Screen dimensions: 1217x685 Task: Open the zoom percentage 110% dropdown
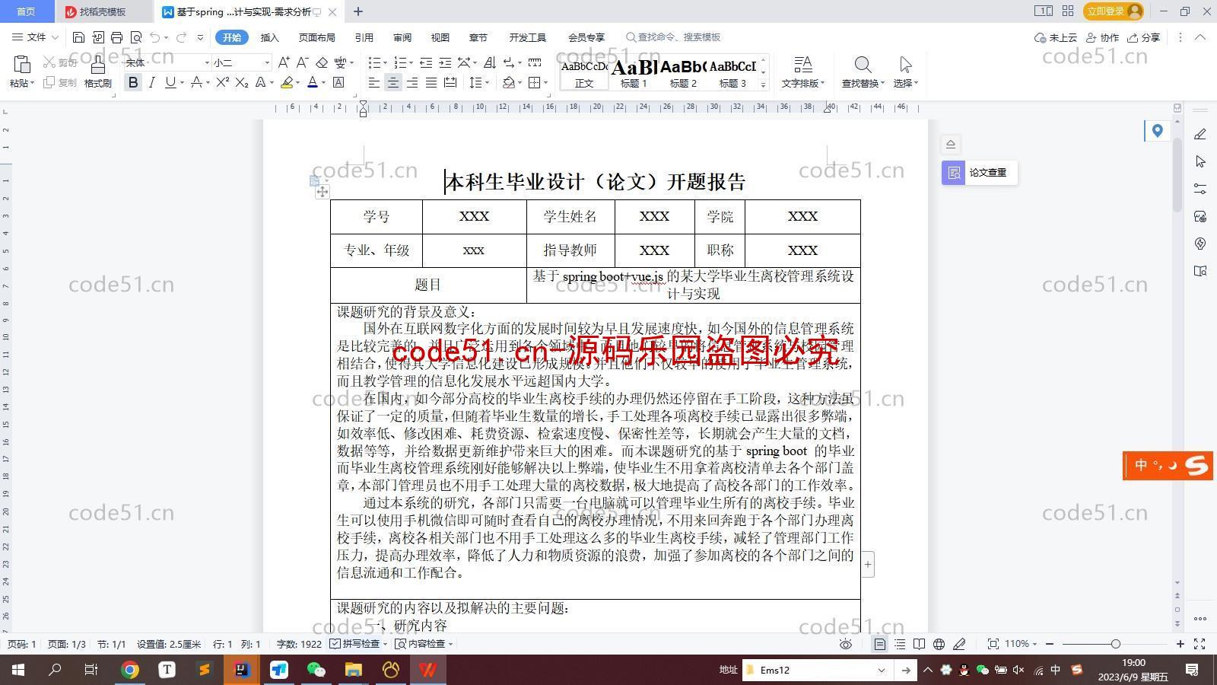(x=1022, y=644)
